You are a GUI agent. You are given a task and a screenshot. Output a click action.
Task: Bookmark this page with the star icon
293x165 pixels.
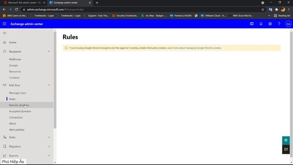pos(263,9)
